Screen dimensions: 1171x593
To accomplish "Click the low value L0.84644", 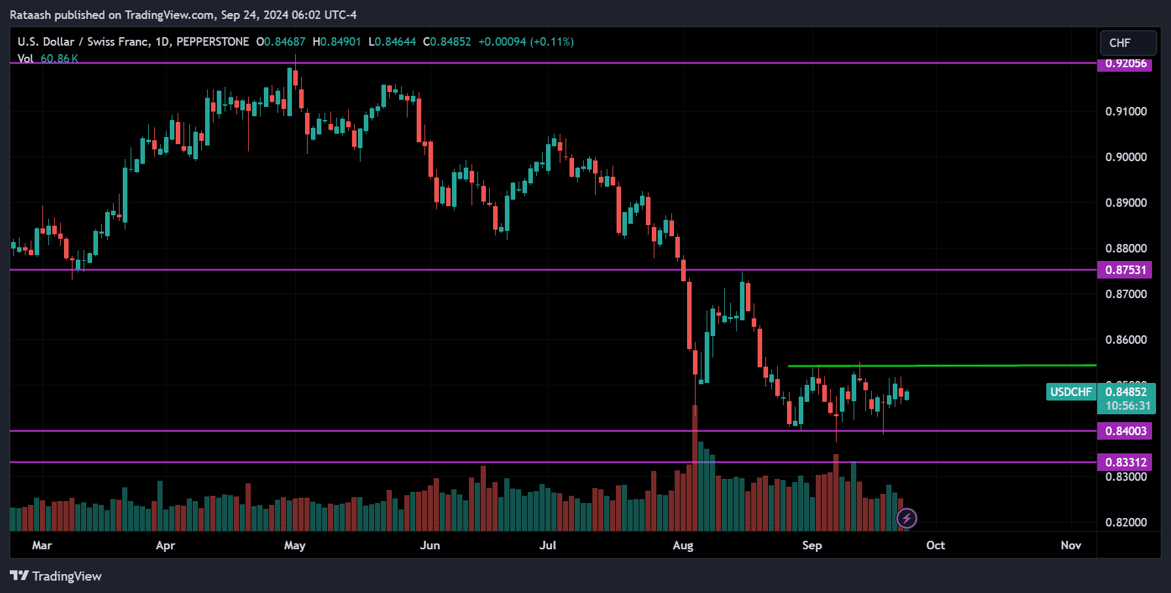I will click(x=392, y=42).
